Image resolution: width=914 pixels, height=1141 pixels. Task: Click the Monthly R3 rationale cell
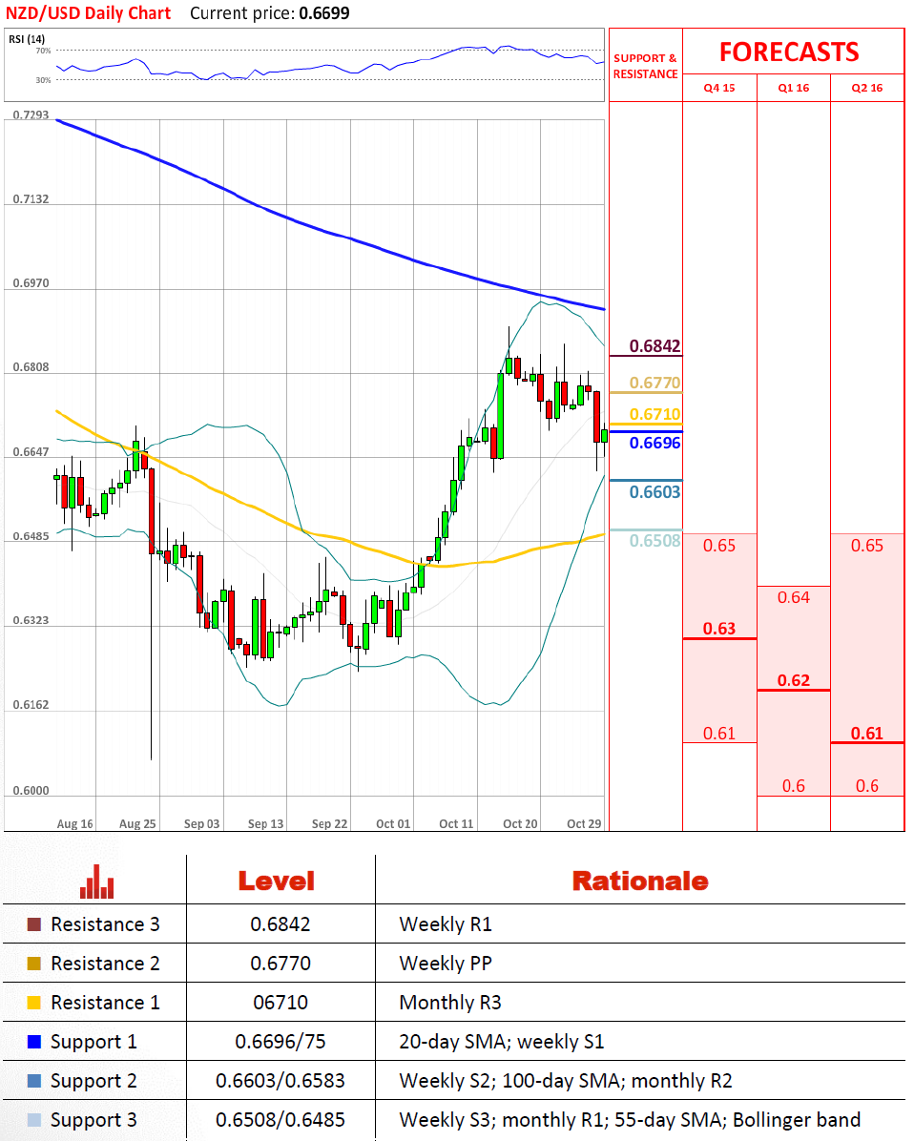[x=449, y=1003]
